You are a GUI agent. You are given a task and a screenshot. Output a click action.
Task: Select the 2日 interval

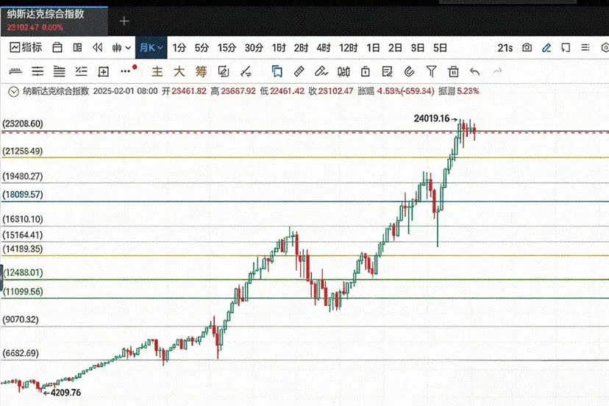click(395, 48)
